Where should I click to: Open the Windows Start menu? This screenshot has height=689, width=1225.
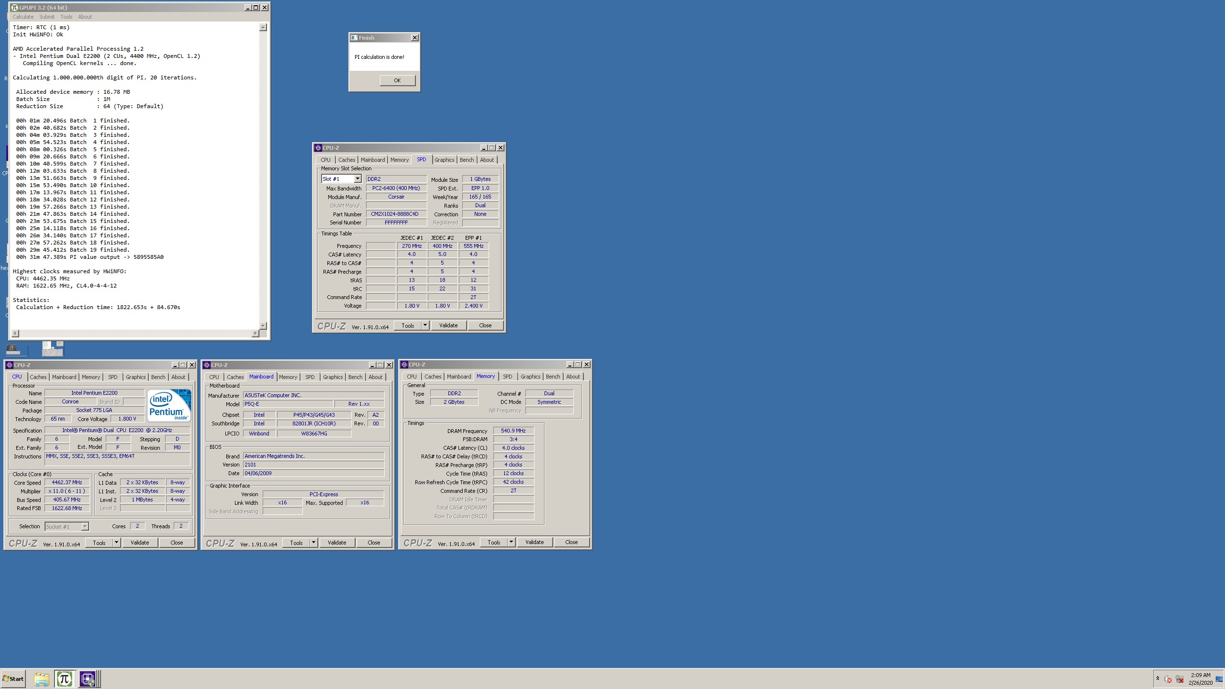[13, 679]
